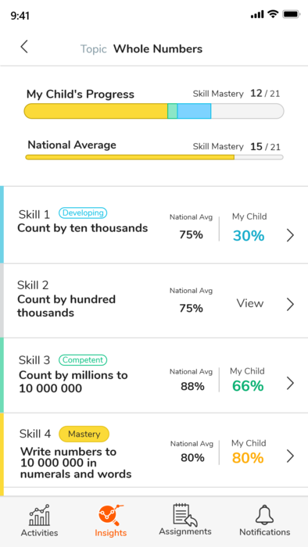The height and width of the screenshot is (547, 308).
Task: Select the Insights magnifier icon
Action: click(110, 515)
